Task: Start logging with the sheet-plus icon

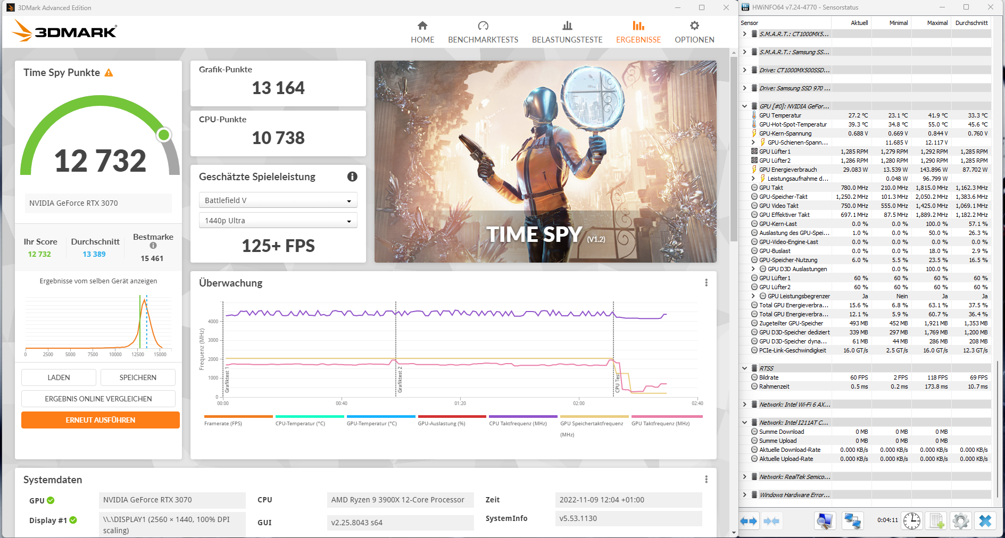Action: (936, 521)
